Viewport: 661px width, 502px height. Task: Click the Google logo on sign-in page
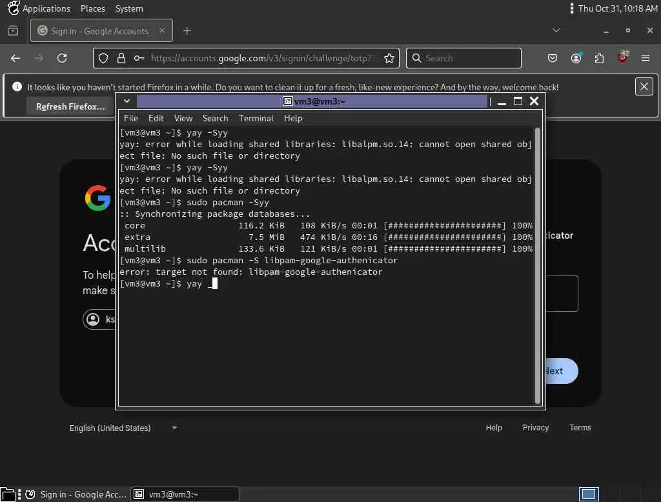[97, 197]
